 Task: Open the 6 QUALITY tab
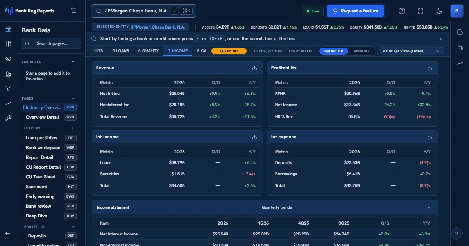tap(149, 51)
